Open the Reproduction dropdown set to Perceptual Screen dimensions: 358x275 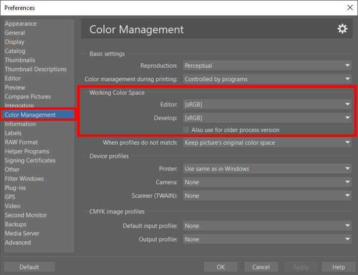pyautogui.click(x=267, y=66)
